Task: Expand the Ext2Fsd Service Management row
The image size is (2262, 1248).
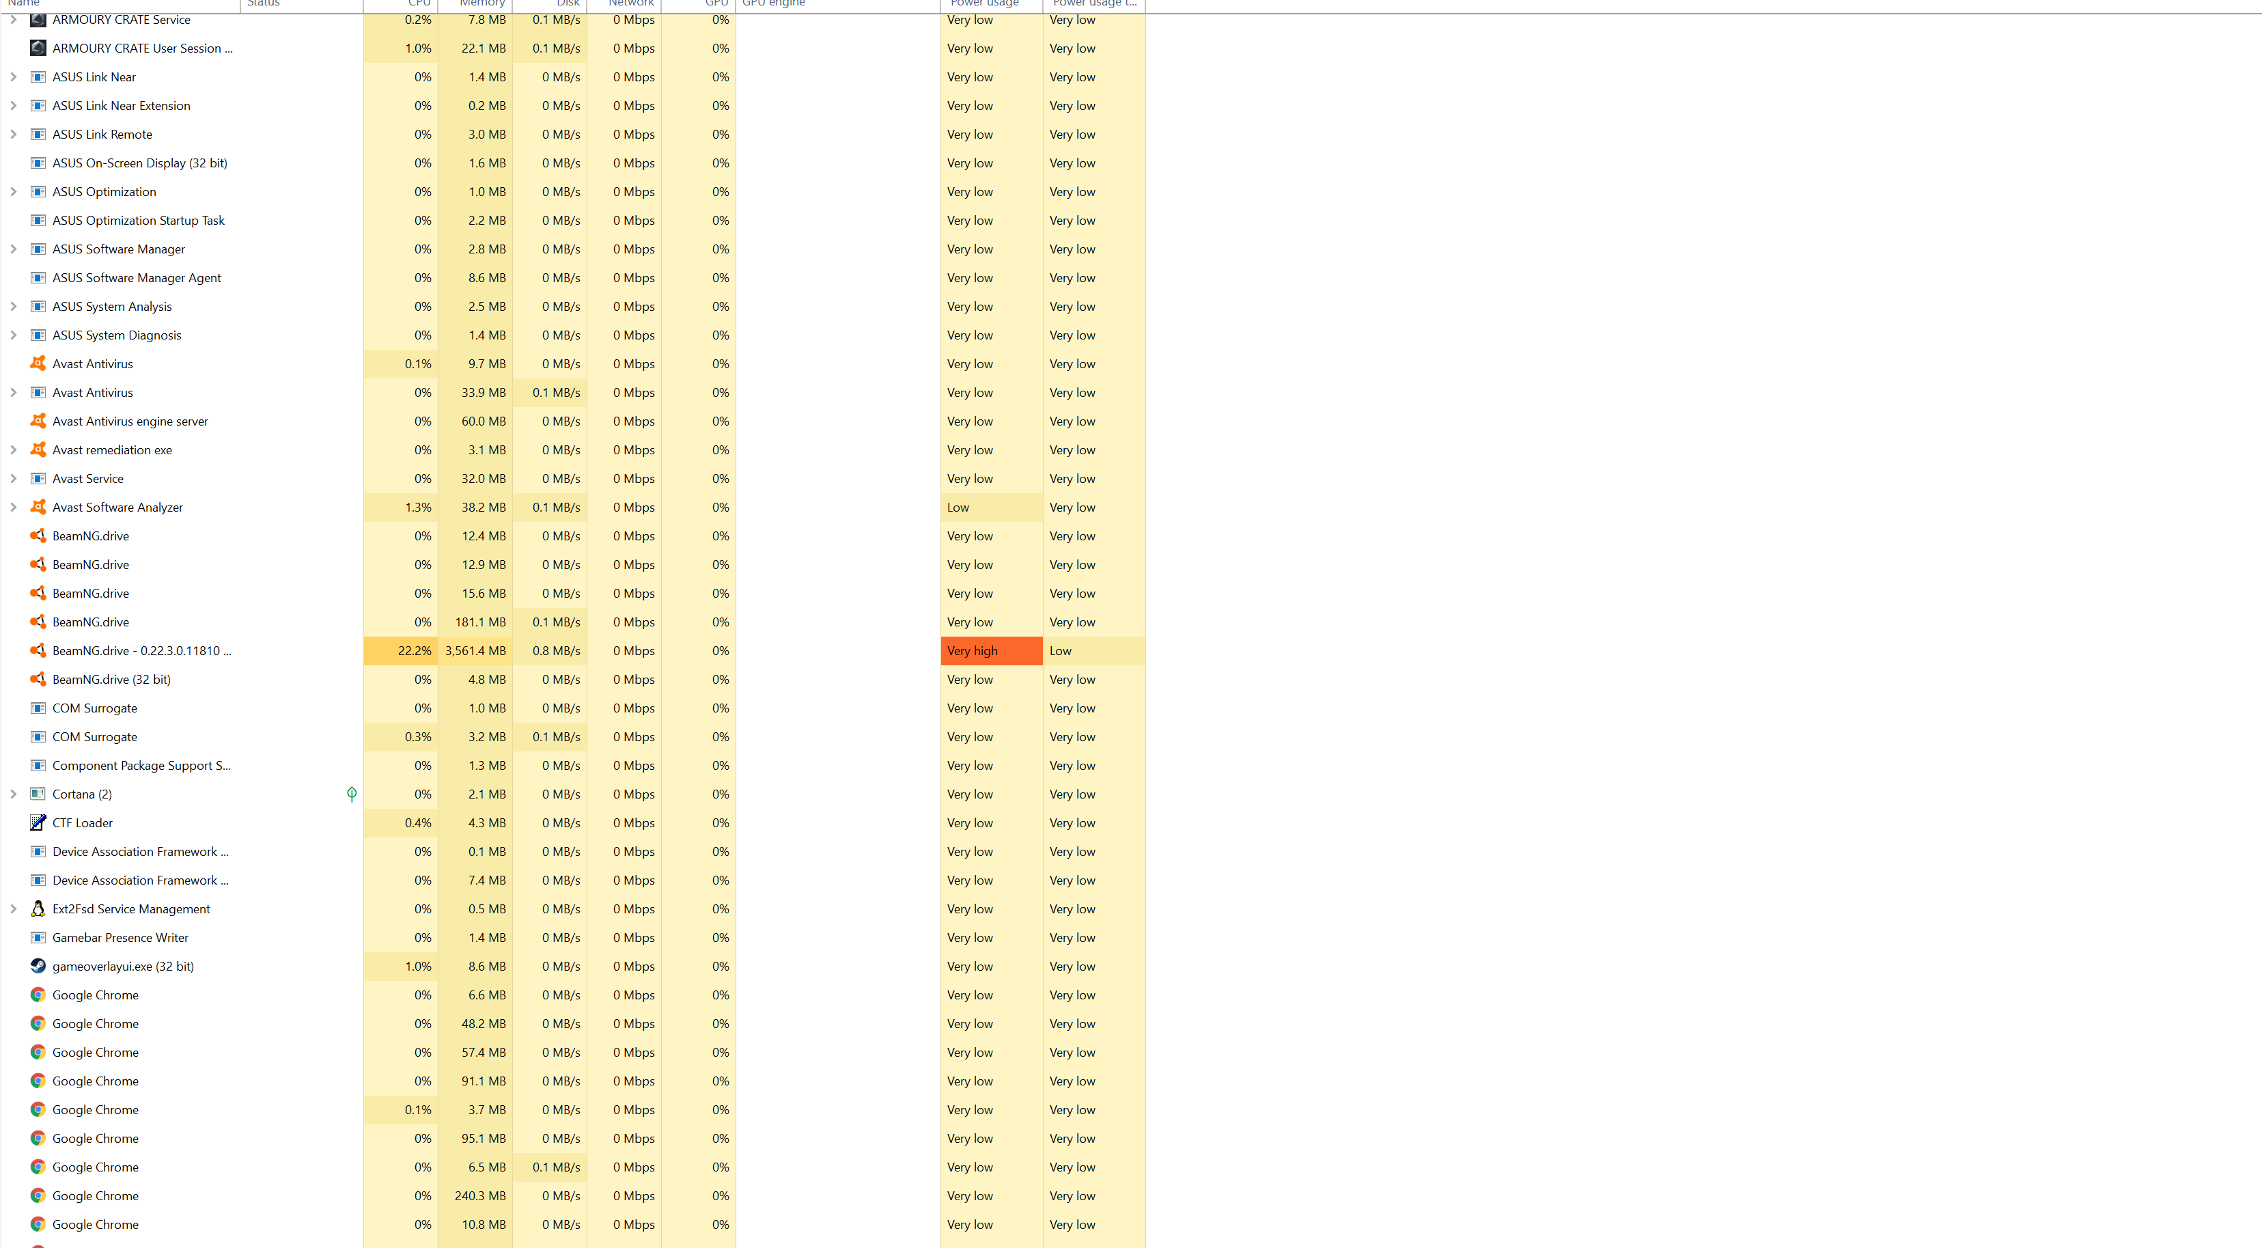Action: pyautogui.click(x=13, y=909)
